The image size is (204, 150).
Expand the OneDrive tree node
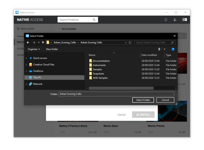26,71
